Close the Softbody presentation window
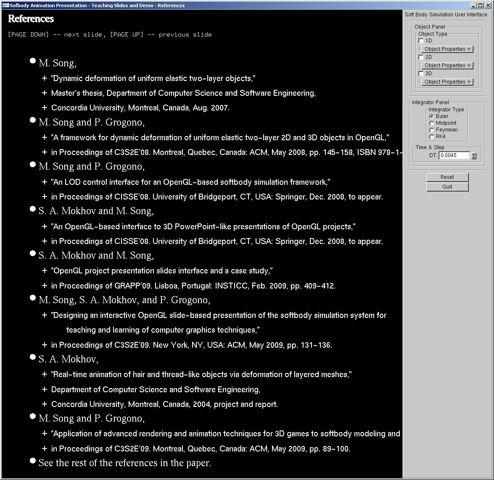This screenshot has height=480, width=494. (x=488, y=5)
